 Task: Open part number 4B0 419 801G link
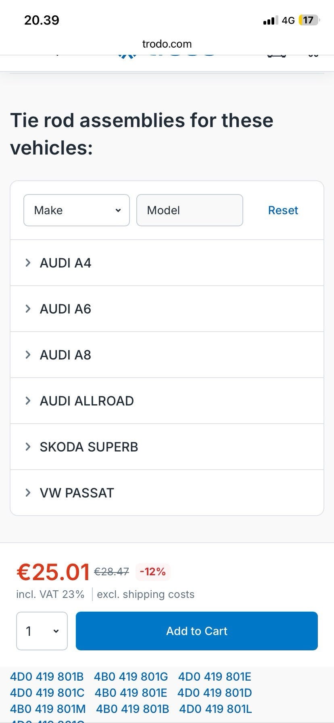131,677
